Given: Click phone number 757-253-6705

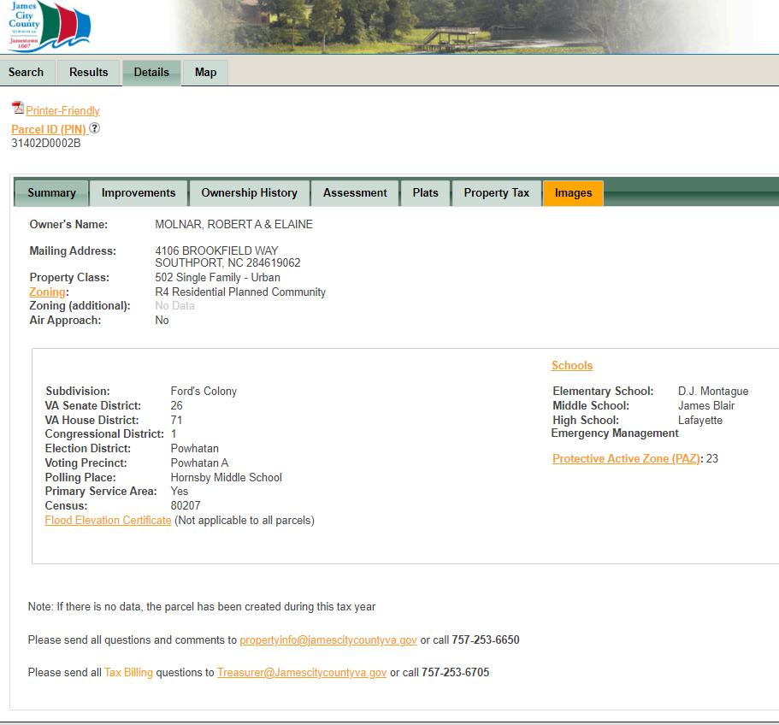Looking at the screenshot, I should pos(455,672).
